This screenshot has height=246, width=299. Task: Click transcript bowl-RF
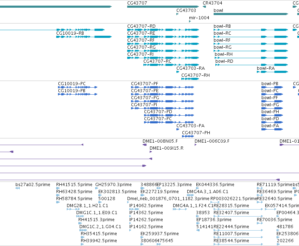tap(251, 44)
